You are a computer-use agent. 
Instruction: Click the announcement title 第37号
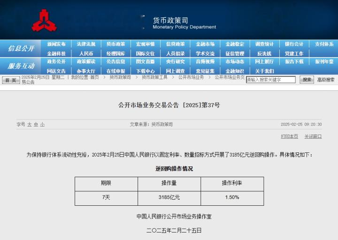[169, 105]
